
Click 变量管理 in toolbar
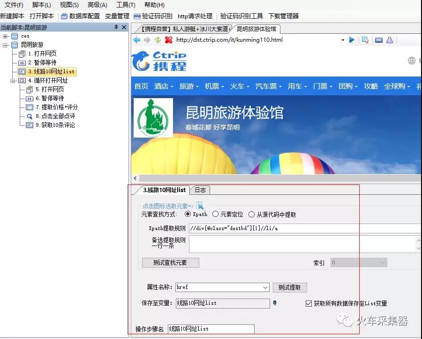coord(117,16)
